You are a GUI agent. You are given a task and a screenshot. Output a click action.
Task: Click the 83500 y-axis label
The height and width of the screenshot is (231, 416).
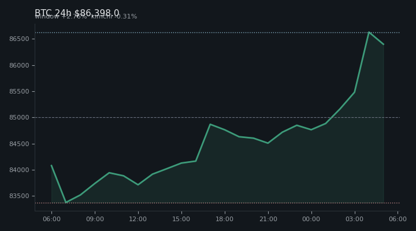[19, 196]
